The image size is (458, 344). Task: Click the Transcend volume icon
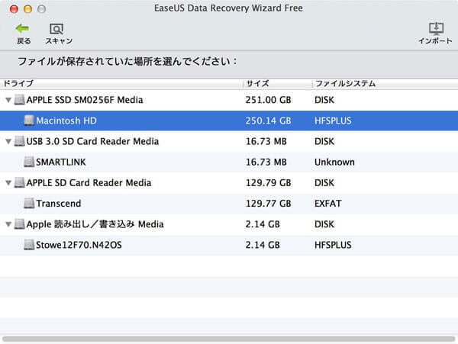29,204
